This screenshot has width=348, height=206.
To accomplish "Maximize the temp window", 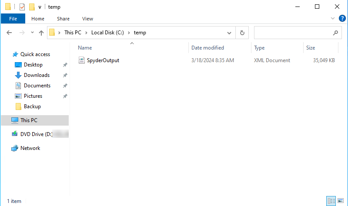I will point(317,7).
